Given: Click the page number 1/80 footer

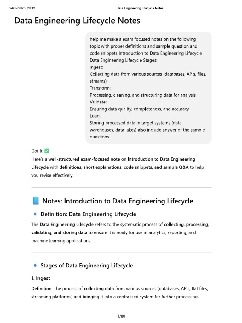Looking at the screenshot, I should click(121, 316).
